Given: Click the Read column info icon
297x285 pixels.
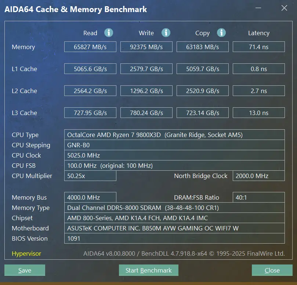Looking at the screenshot, I should pyautogui.click(x=108, y=33).
